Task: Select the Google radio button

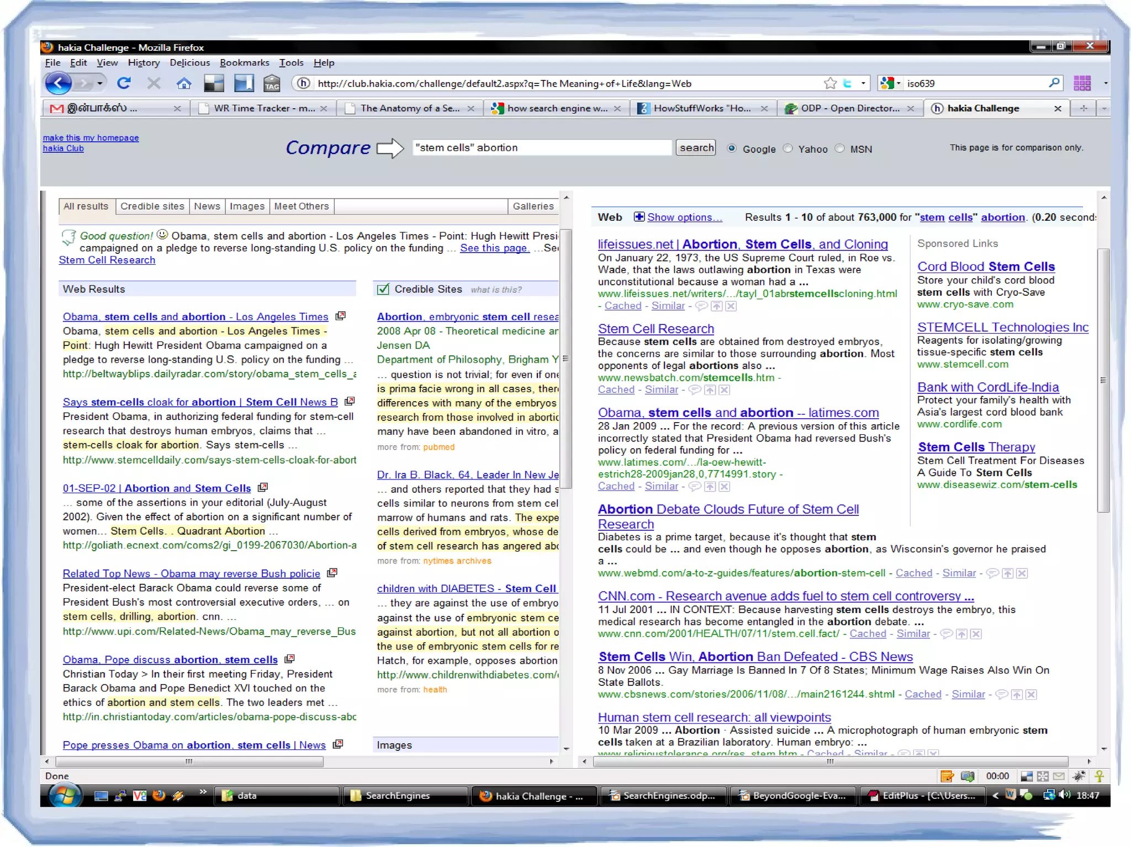Action: pos(732,148)
